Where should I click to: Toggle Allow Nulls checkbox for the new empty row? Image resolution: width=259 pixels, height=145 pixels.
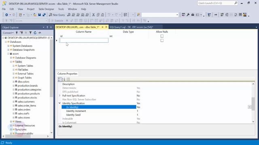point(162,40)
